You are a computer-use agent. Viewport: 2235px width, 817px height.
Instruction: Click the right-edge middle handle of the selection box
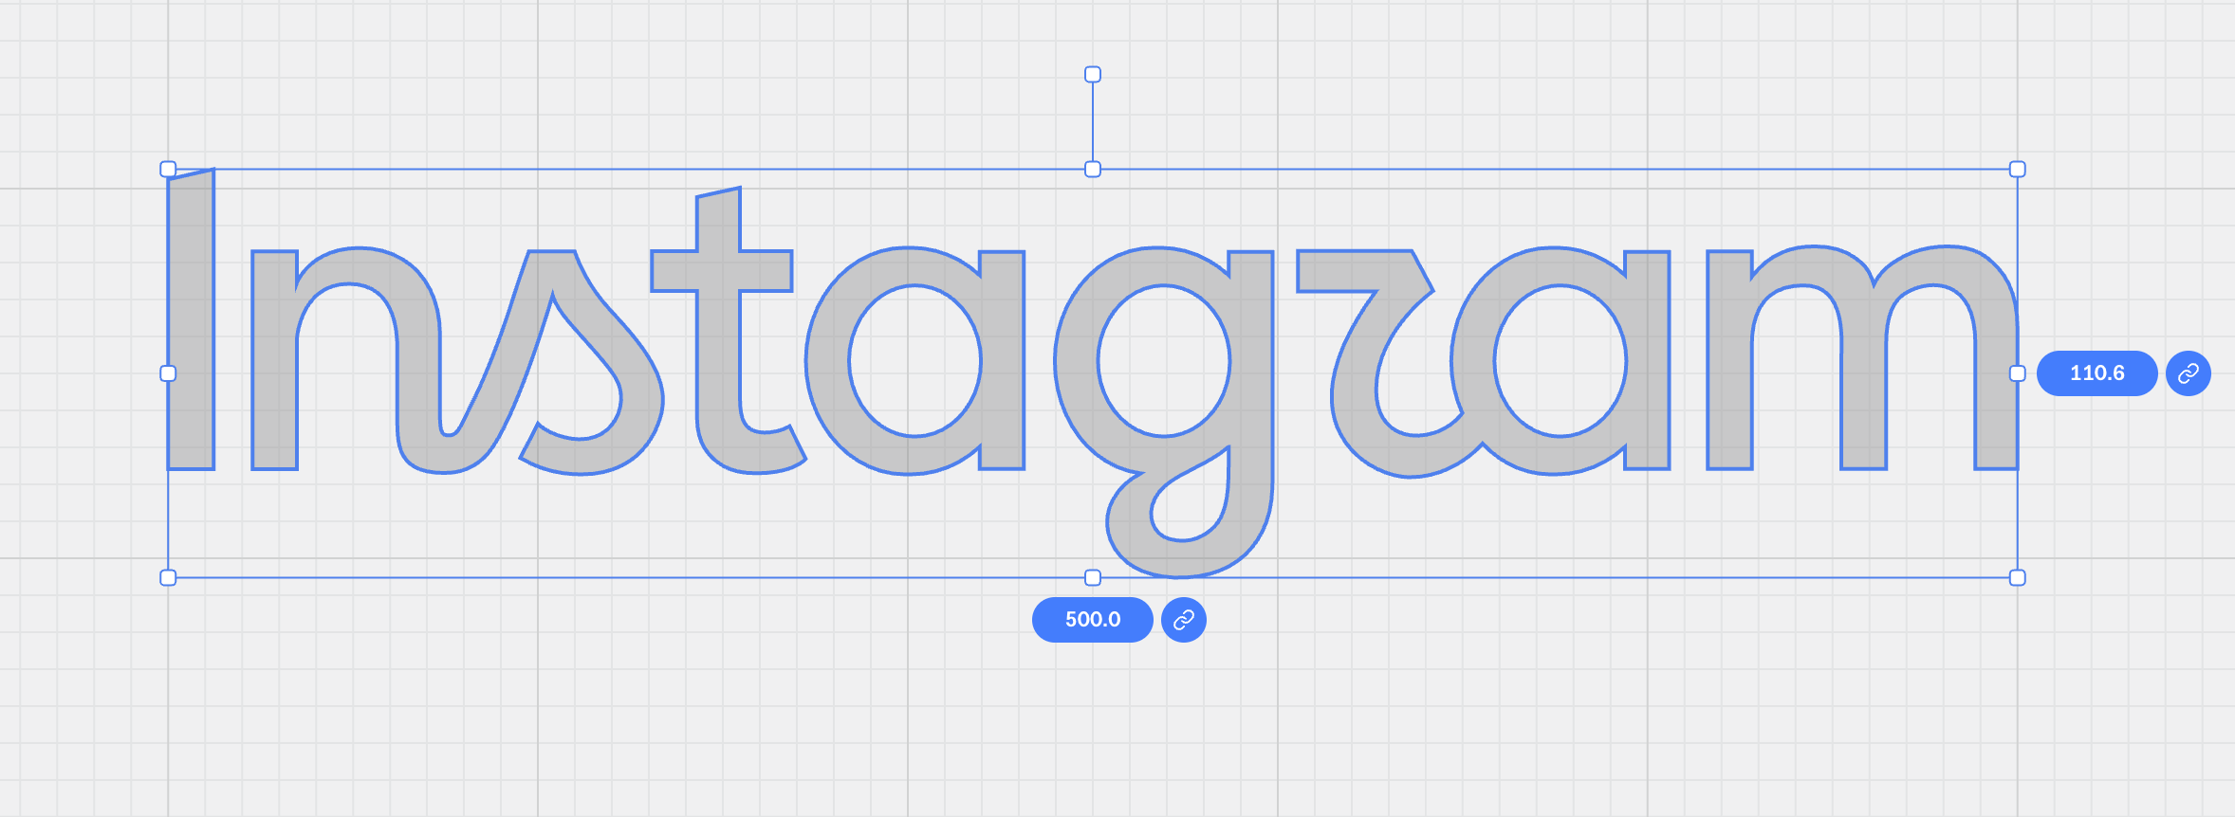[2018, 373]
